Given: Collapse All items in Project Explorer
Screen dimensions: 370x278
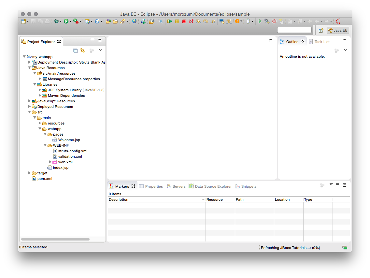Looking at the screenshot, I should pyautogui.click(x=75, y=51).
